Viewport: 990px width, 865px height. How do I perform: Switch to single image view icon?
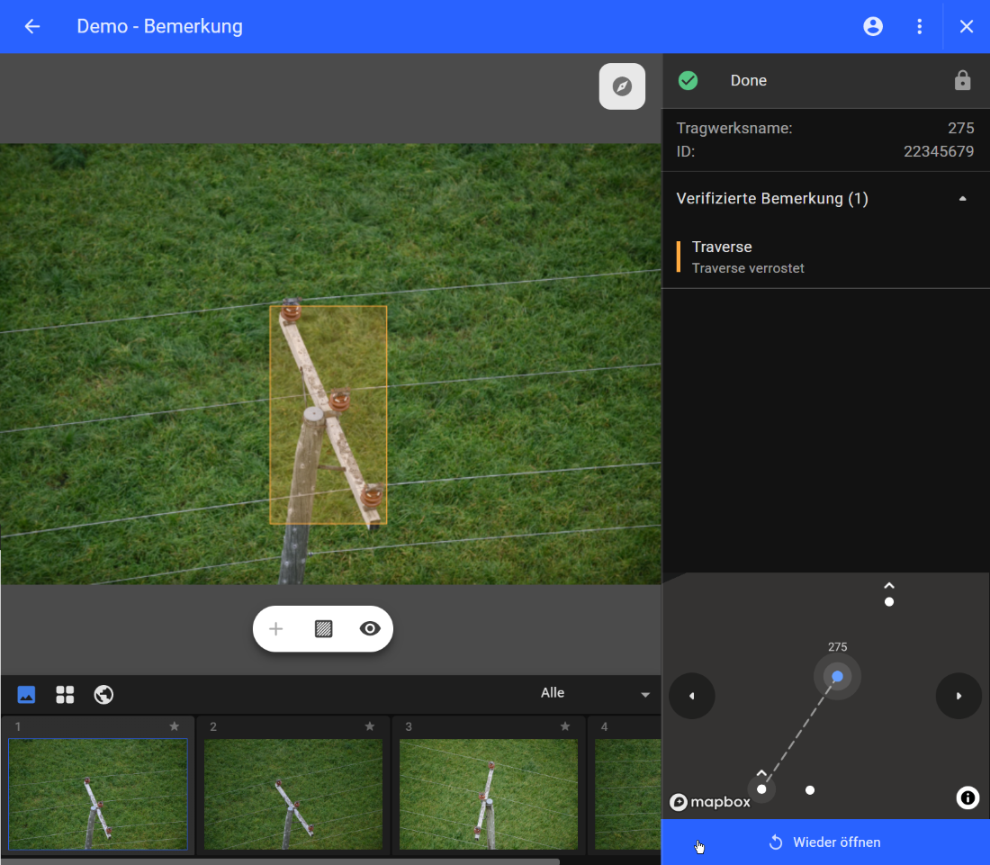26,694
